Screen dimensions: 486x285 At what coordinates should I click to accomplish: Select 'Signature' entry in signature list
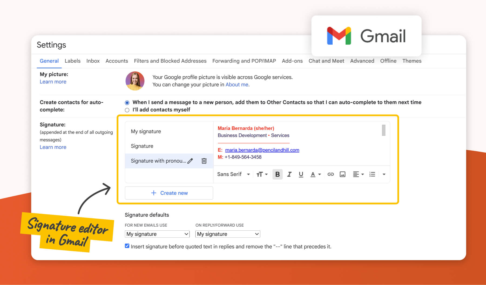pos(169,146)
